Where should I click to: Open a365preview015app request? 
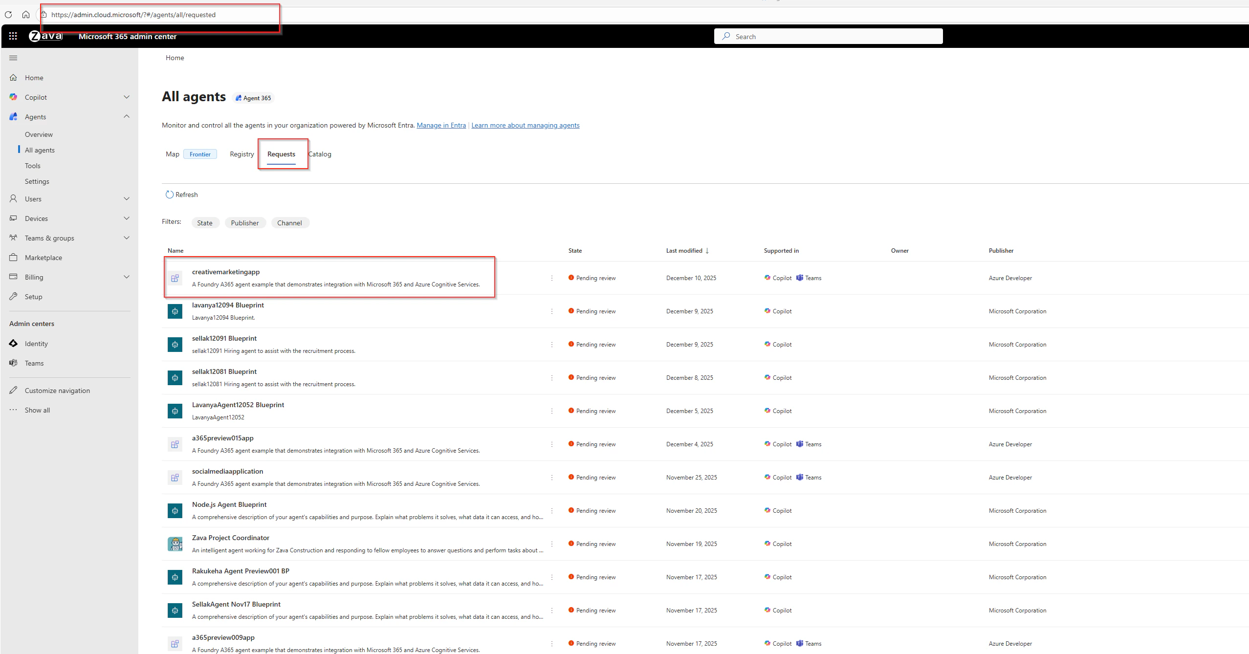coord(223,438)
